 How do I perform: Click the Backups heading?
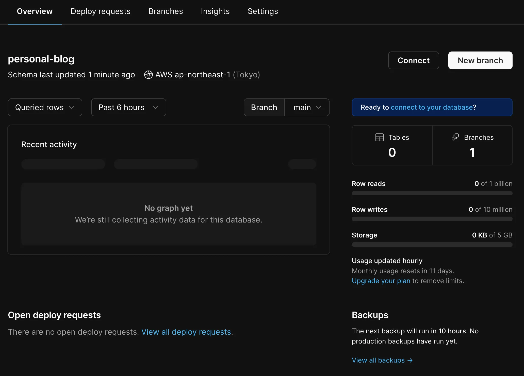(x=370, y=315)
